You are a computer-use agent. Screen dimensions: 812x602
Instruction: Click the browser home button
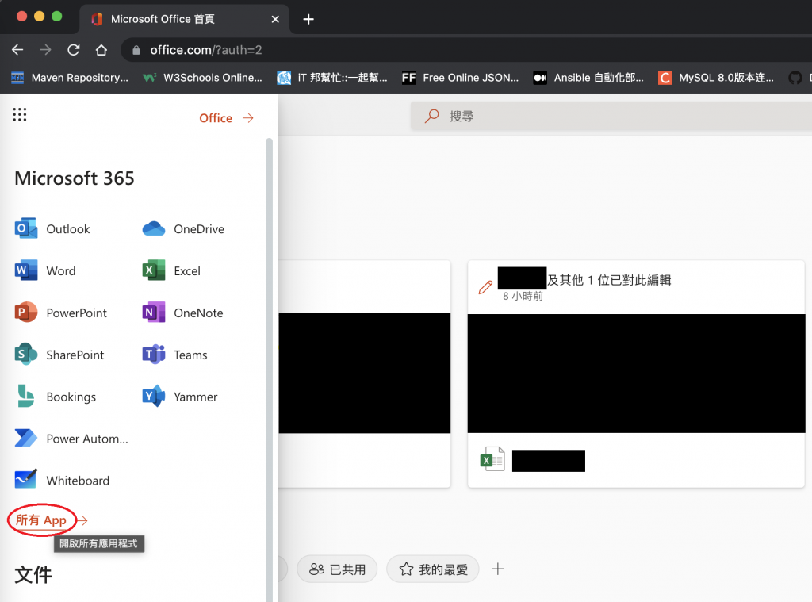pos(101,50)
